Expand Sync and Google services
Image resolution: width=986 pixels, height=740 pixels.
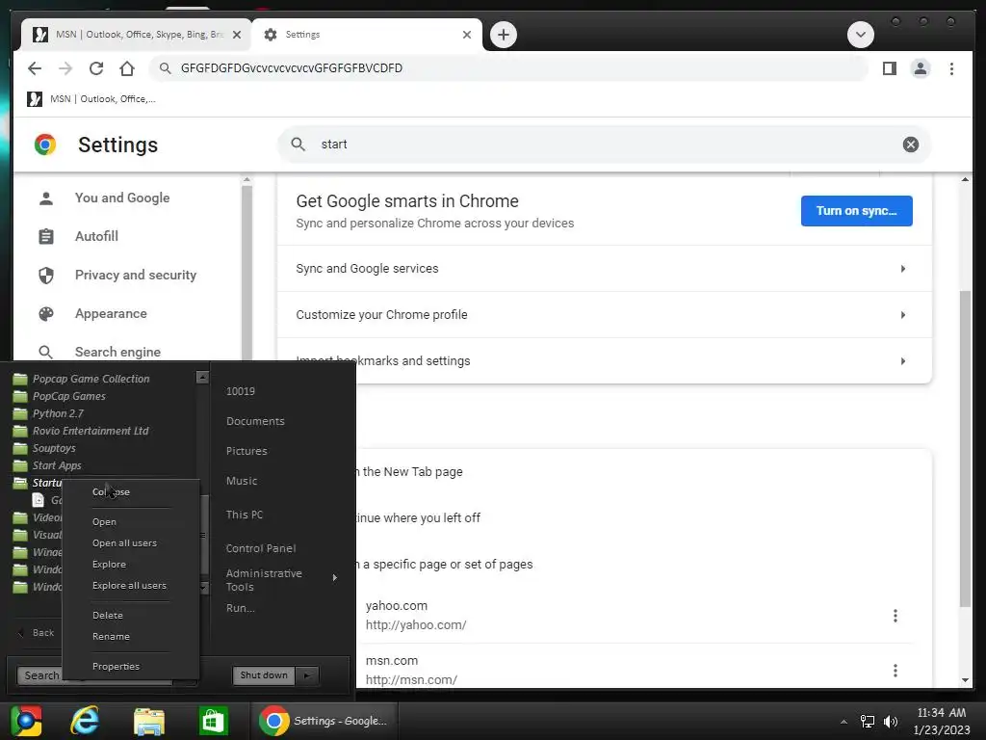pos(604,269)
